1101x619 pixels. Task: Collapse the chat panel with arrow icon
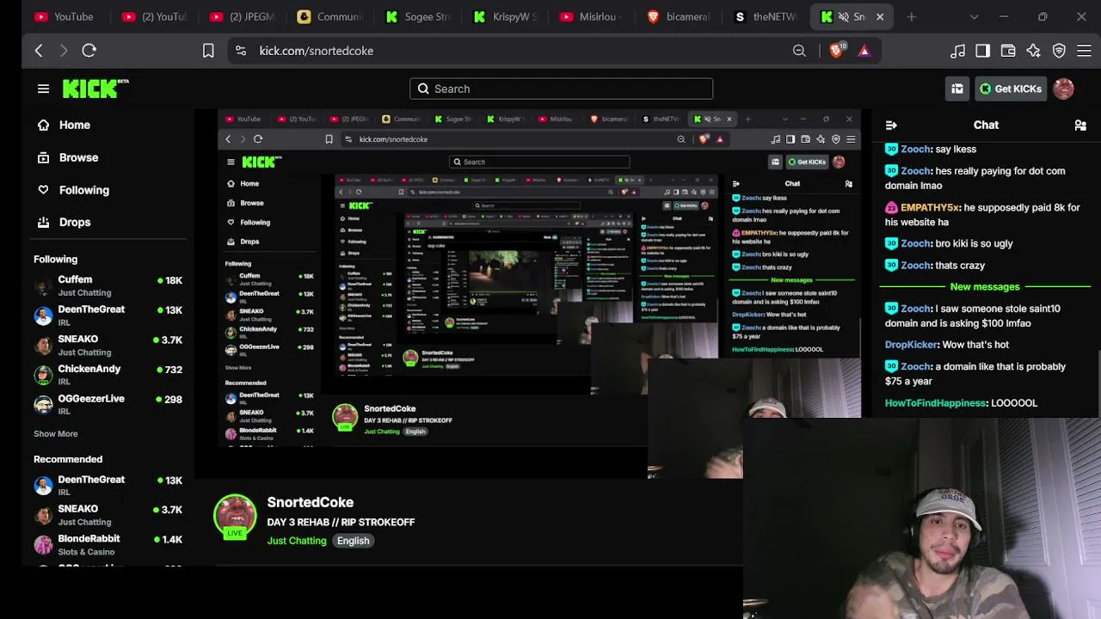pyautogui.click(x=891, y=126)
